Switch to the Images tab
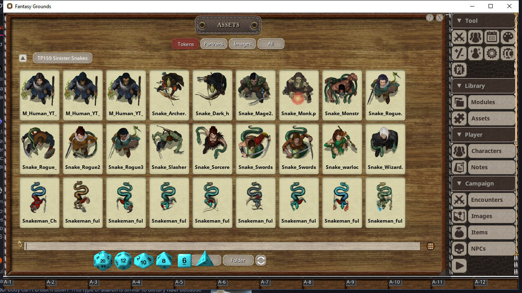522x293 pixels. 242,44
